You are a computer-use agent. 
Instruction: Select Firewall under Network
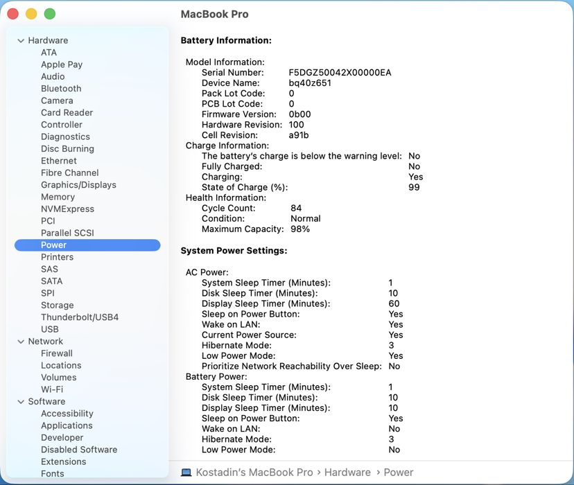(x=57, y=353)
